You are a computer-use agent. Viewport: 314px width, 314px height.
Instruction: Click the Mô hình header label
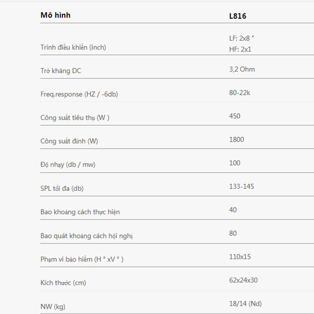tap(56, 15)
